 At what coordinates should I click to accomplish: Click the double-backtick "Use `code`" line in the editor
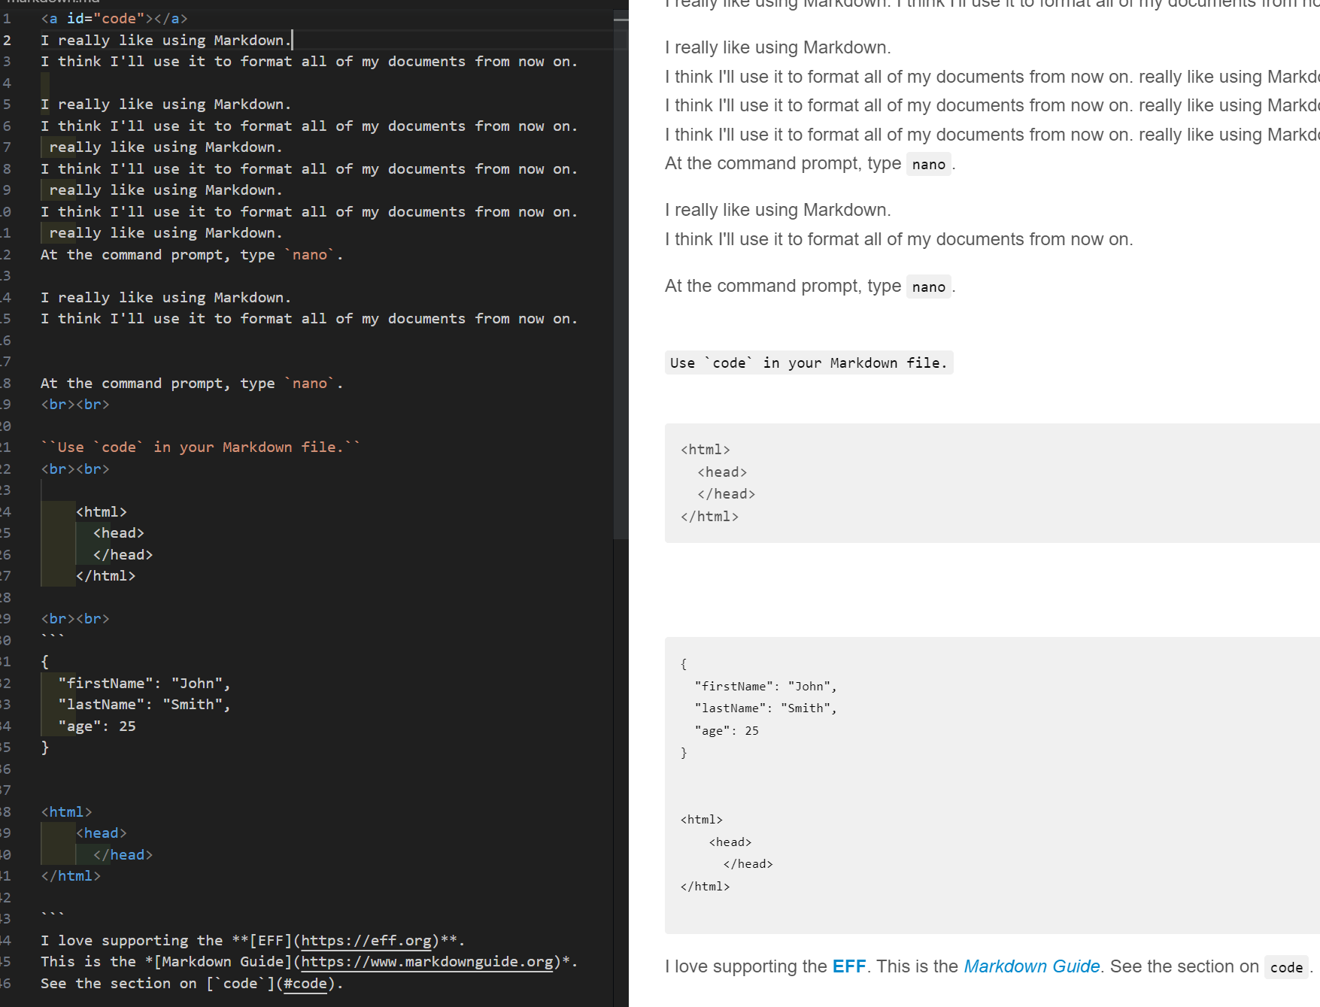pyautogui.click(x=201, y=447)
